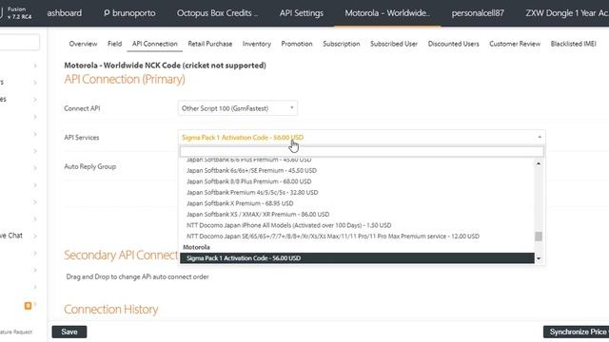Choose Japan Softbank Premium 4s/5/5c/5s - 32.80 USD
609x342 pixels.
click(x=252, y=192)
